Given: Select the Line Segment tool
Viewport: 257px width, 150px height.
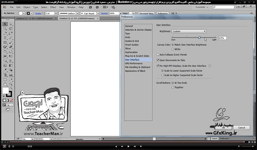Looking at the screenshot, I should [11, 38].
